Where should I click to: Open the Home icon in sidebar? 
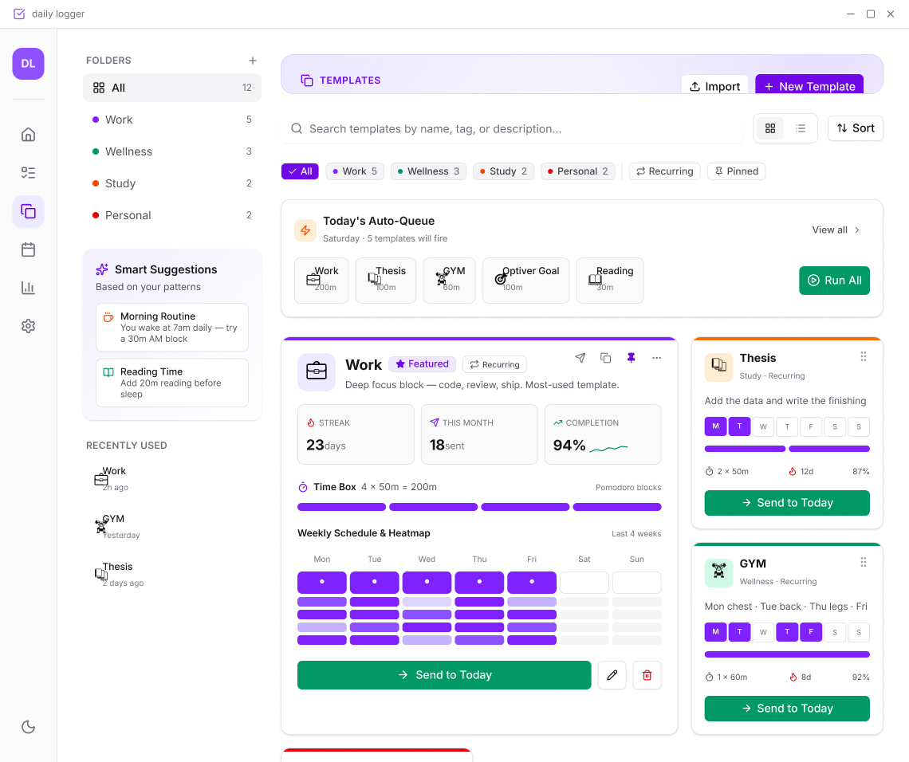click(x=28, y=135)
